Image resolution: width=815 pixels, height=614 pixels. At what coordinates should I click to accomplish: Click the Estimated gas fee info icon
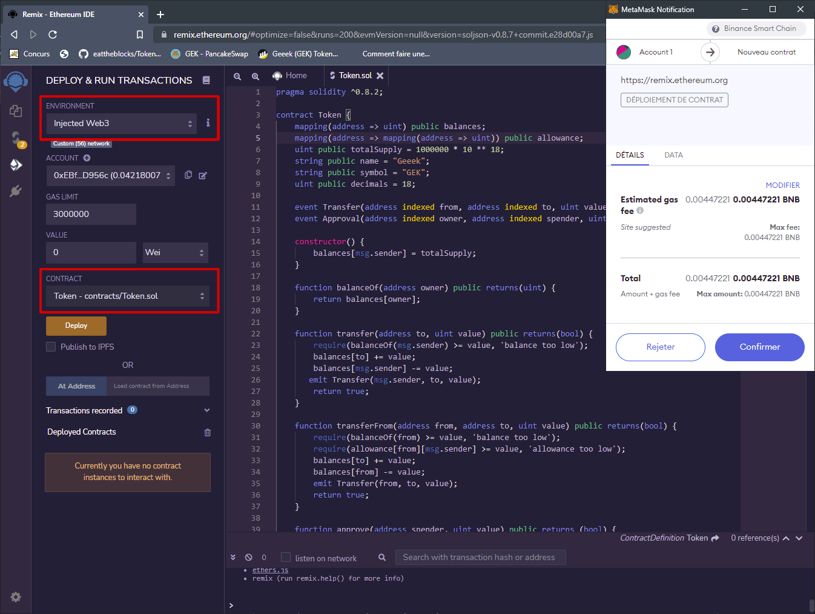point(640,210)
